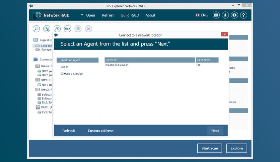Close the Connect to network location dialog
Image resolution: width=280 pixels, height=162 pixels.
tap(224, 34)
